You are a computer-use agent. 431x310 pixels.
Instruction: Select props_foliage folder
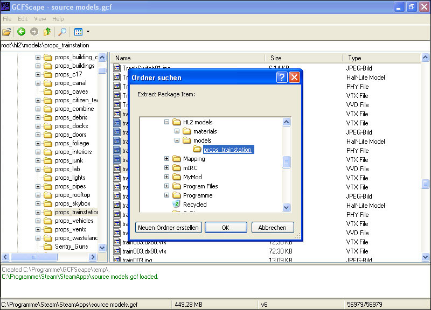72,143
